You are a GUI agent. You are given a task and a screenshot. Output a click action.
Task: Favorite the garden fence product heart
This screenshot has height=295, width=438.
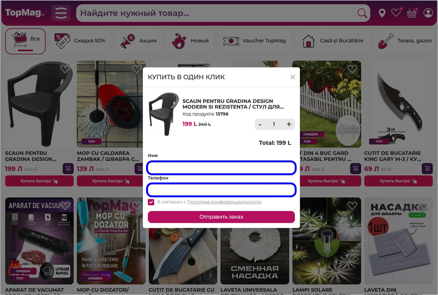(352, 69)
